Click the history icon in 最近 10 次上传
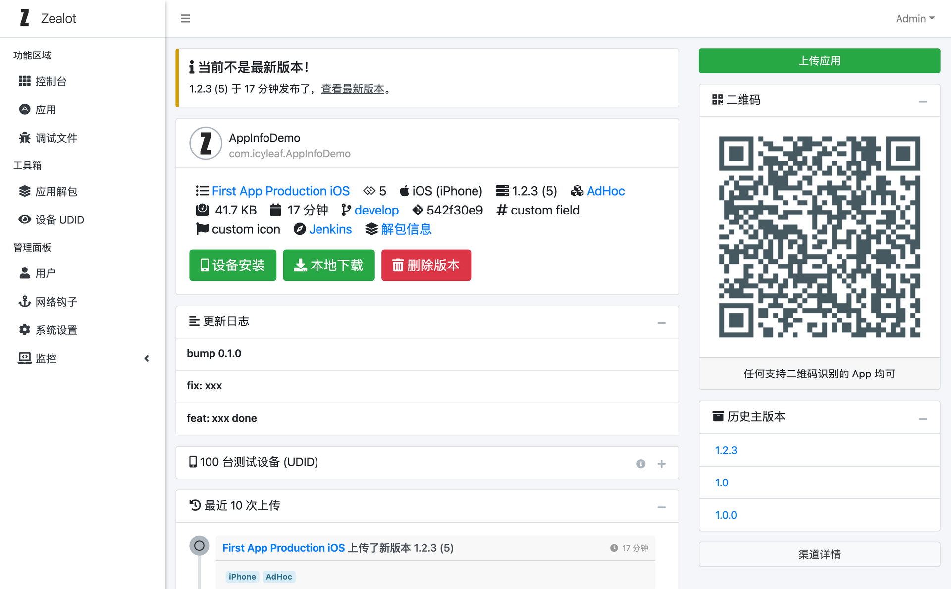This screenshot has width=951, height=589. click(x=195, y=505)
